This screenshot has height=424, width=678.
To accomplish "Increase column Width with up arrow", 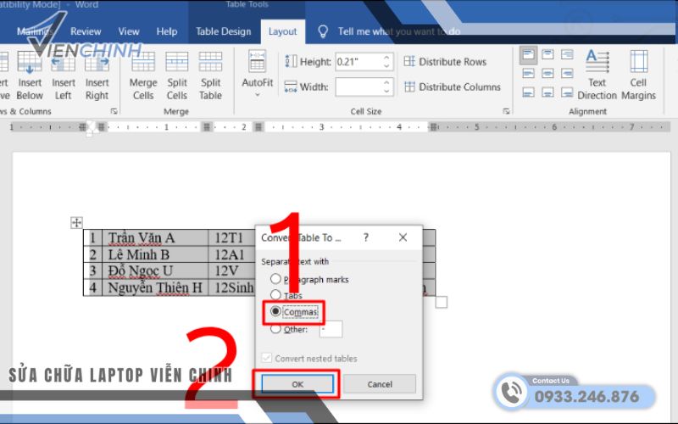I will (386, 82).
